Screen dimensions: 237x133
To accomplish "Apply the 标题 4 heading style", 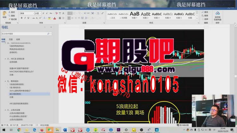I will point(168,16).
